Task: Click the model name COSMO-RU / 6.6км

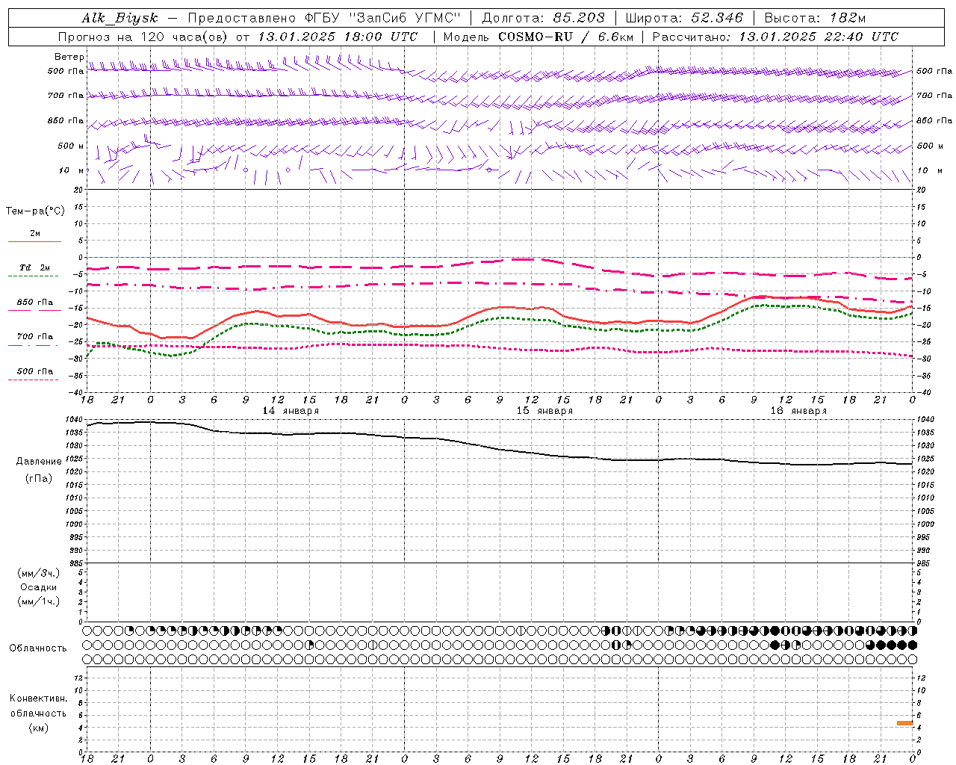Action: pyautogui.click(x=566, y=37)
